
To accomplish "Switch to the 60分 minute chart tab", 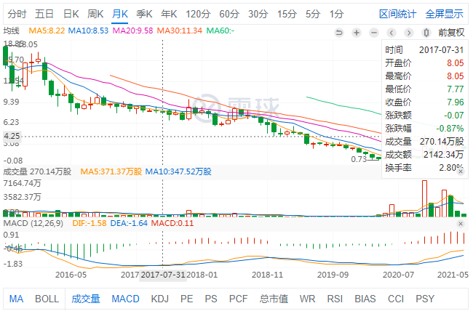I will pos(228,14).
